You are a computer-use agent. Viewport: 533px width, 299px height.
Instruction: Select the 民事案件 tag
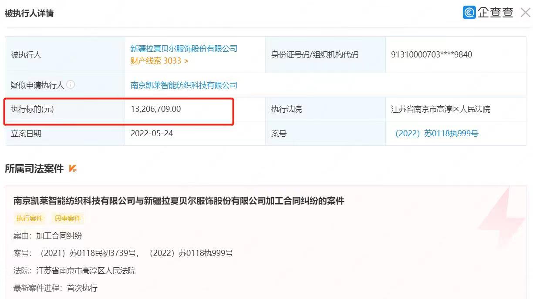click(68, 218)
